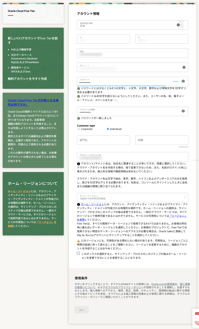The image size is (199, 329).
Task: Click the strong password strength label
Action: pyautogui.click(x=176, y=81)
